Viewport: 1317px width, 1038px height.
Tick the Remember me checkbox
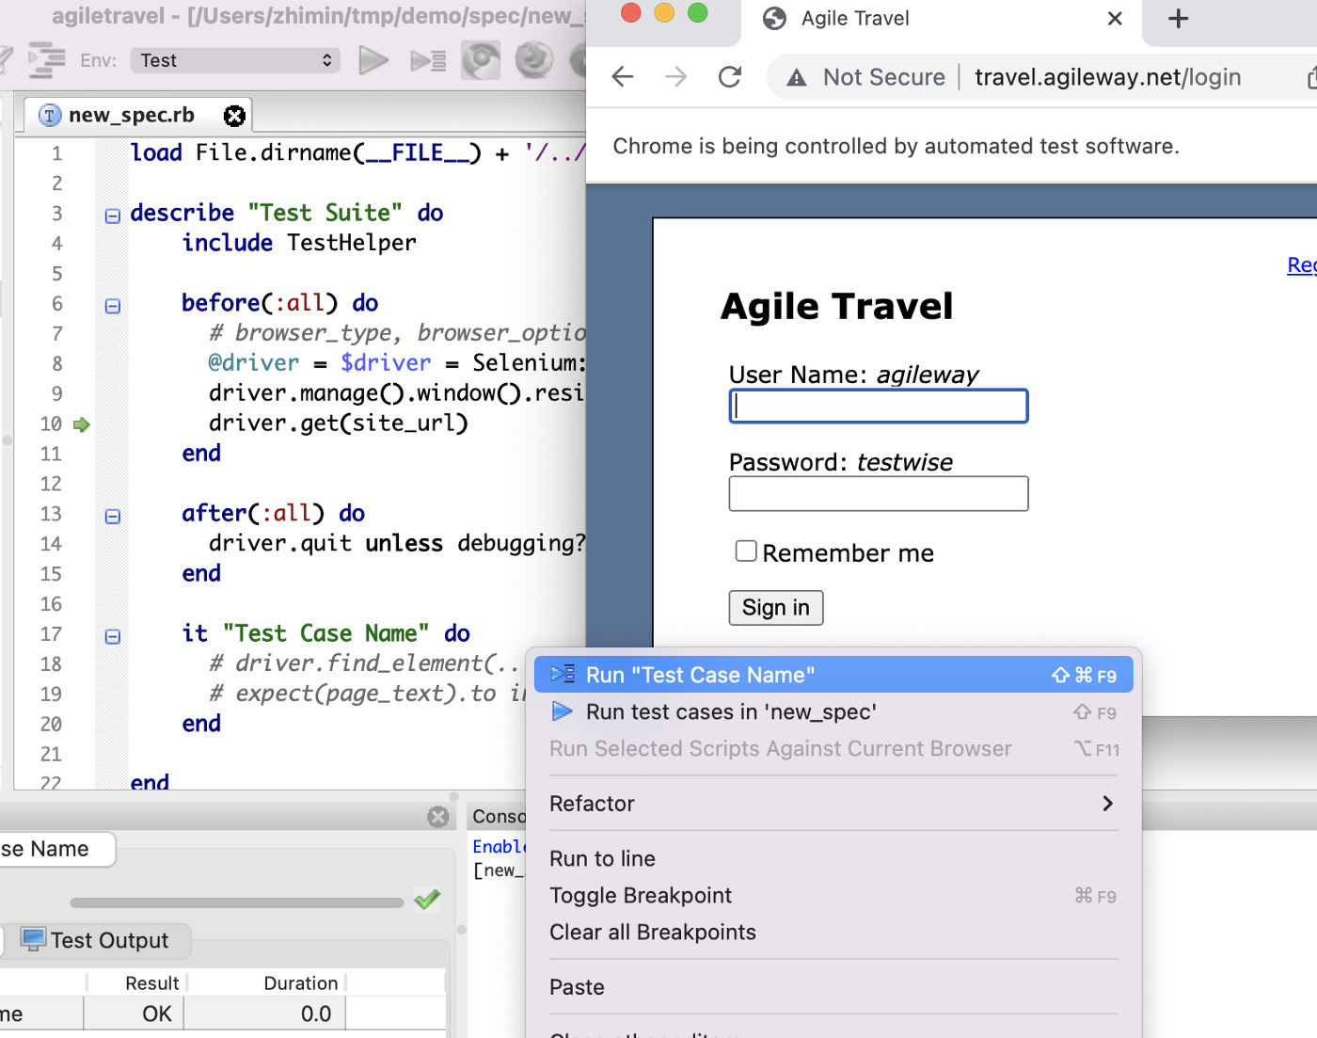[x=746, y=551]
